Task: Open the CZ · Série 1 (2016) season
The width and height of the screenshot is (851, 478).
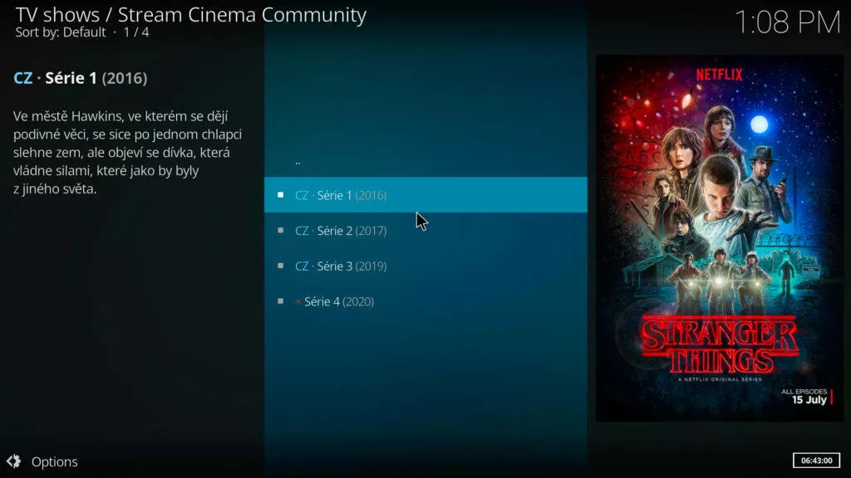Action: coord(425,194)
